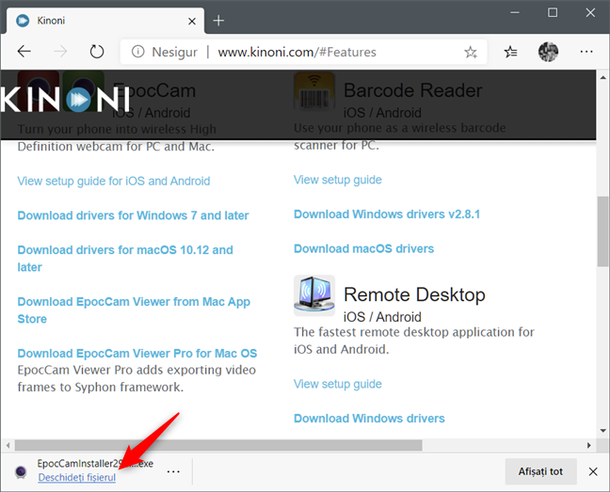The width and height of the screenshot is (610, 492).
Task: Maximize the browser window
Action: click(553, 13)
